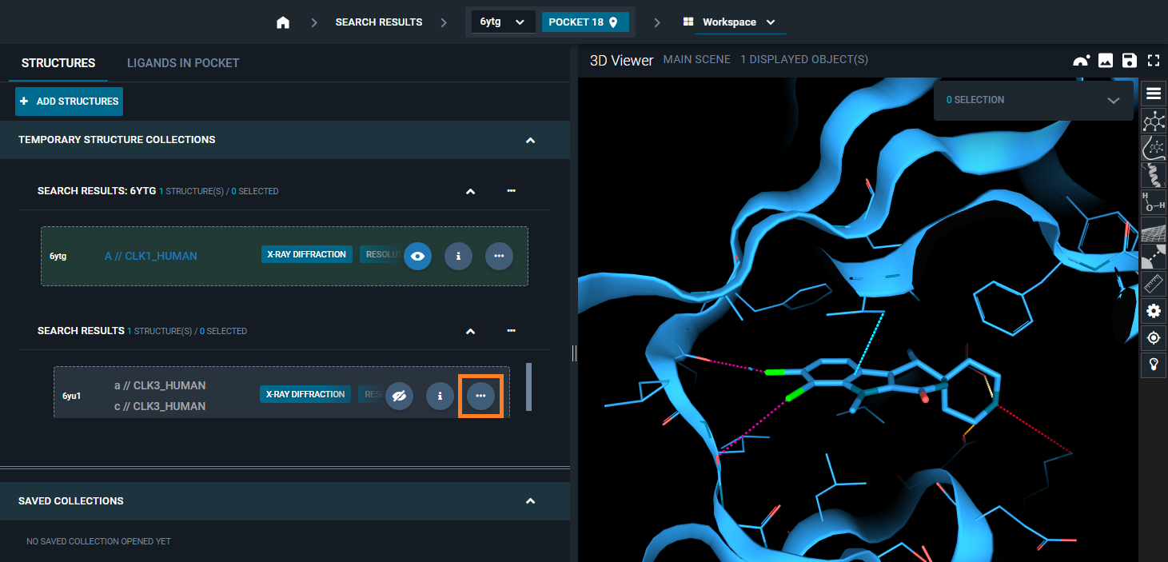Collapse the Saved Collections section
Image resolution: width=1168 pixels, height=562 pixels.
pos(529,501)
